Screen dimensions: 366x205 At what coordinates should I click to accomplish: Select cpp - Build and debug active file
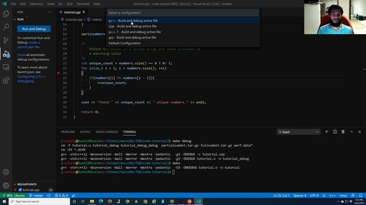[x=183, y=26]
